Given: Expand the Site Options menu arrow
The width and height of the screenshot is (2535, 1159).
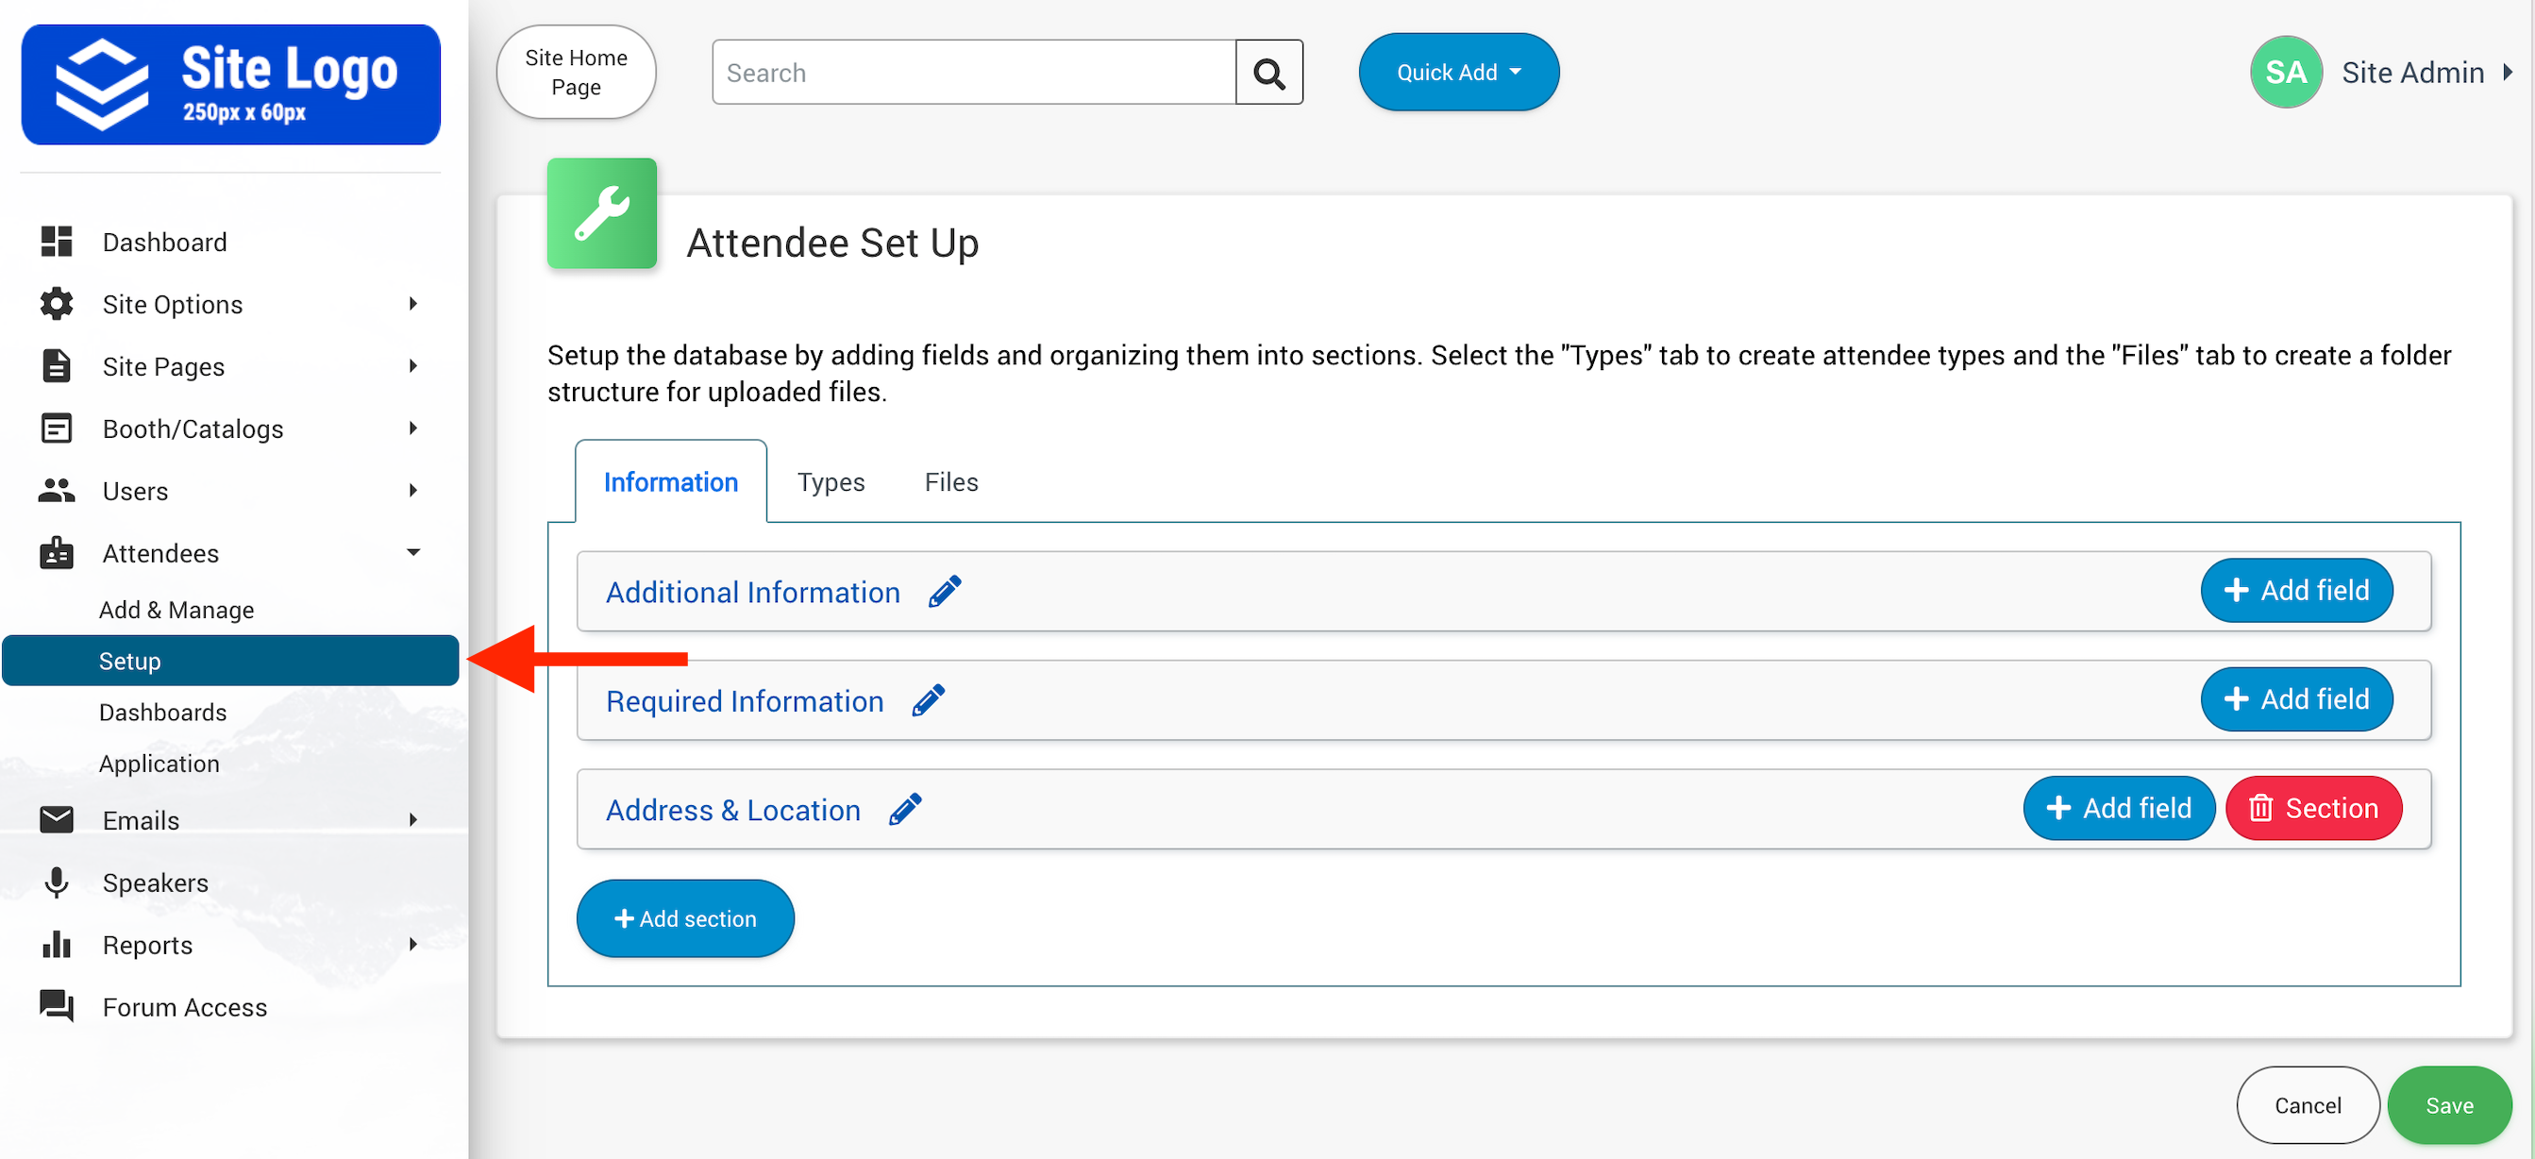Looking at the screenshot, I should [x=413, y=304].
